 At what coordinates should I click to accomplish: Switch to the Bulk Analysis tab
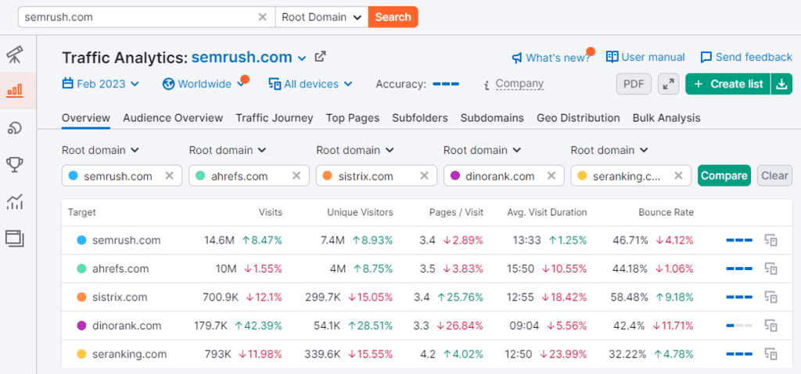[666, 118]
